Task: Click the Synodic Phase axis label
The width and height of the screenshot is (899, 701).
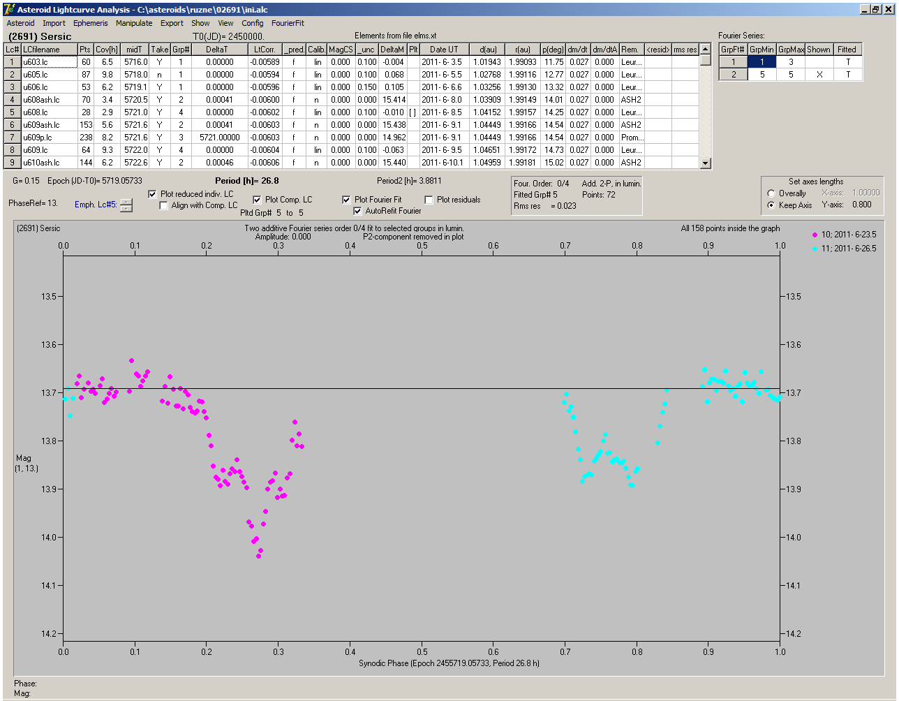Action: point(449,663)
